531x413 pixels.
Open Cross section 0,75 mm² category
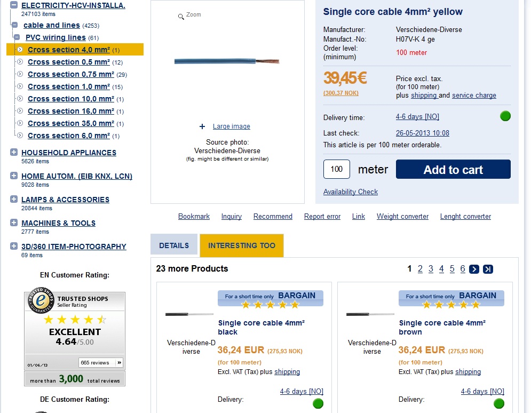click(x=70, y=74)
